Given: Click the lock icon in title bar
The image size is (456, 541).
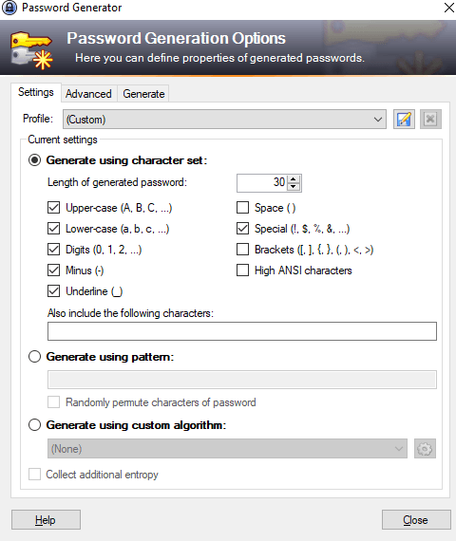Looking at the screenshot, I should tap(9, 8).
